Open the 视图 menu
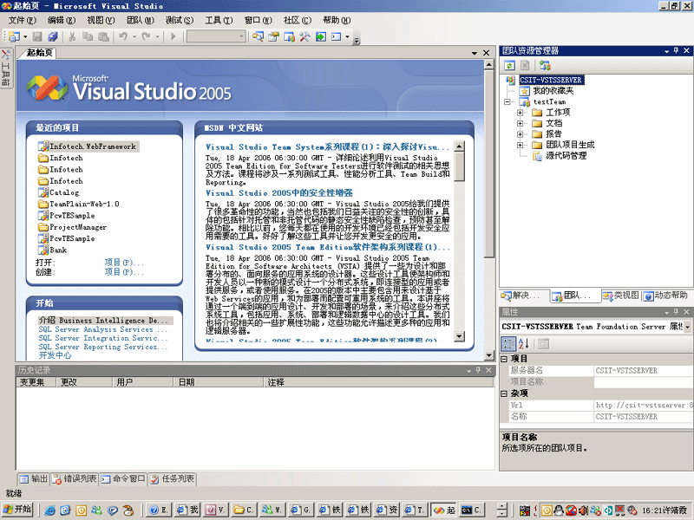The height and width of the screenshot is (520, 694). [x=101, y=20]
